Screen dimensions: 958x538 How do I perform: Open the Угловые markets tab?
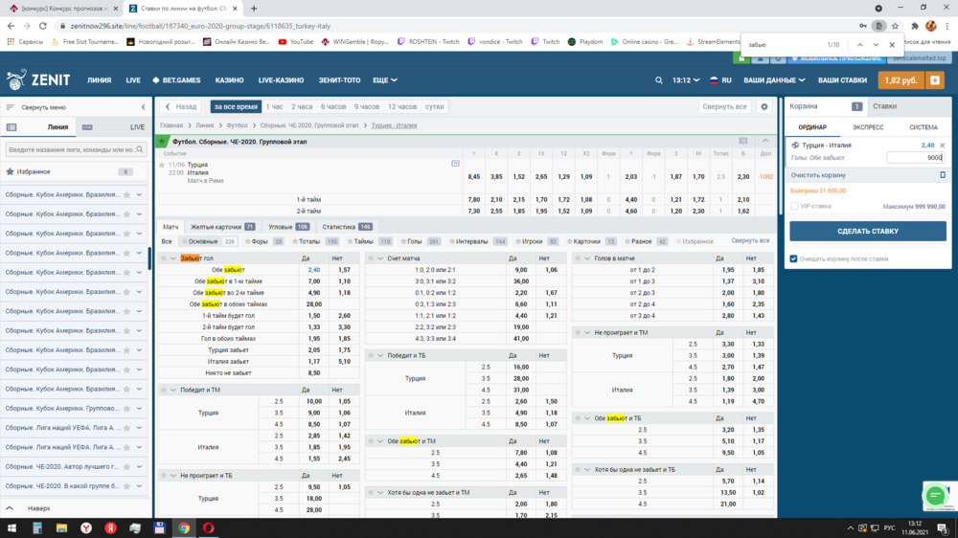287,227
